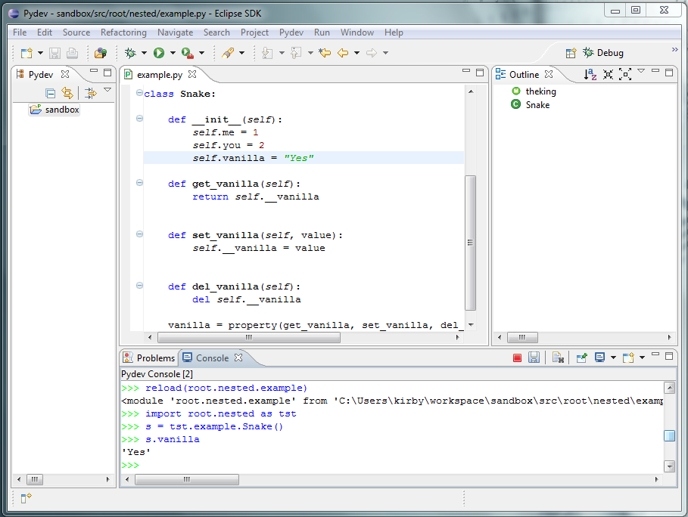Image resolution: width=688 pixels, height=517 pixels.
Task: Click the console horizontal scrollbar thumb
Action: point(187,480)
